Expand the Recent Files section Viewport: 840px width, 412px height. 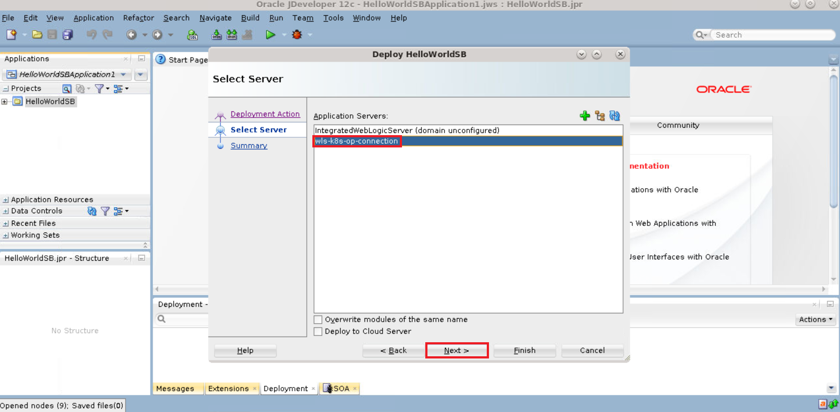(6, 223)
